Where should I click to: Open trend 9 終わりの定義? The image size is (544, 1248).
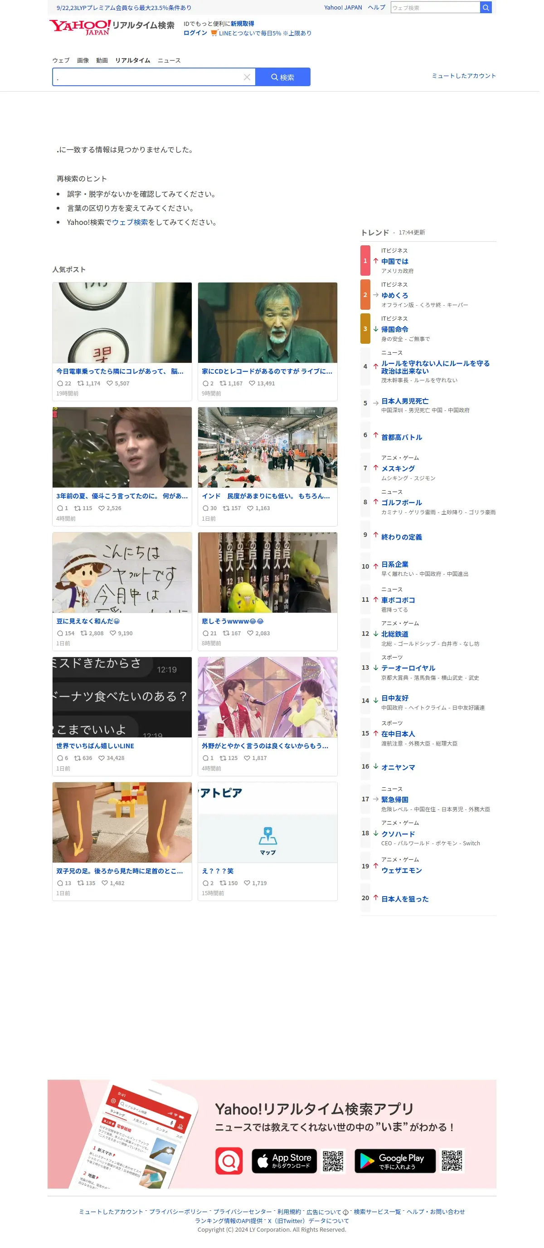coord(401,537)
